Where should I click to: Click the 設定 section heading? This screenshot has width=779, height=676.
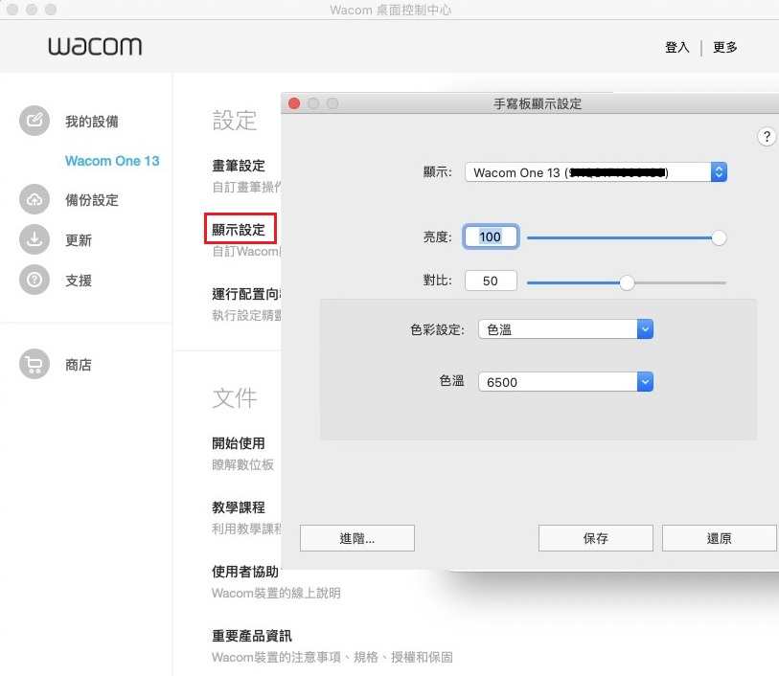[235, 121]
